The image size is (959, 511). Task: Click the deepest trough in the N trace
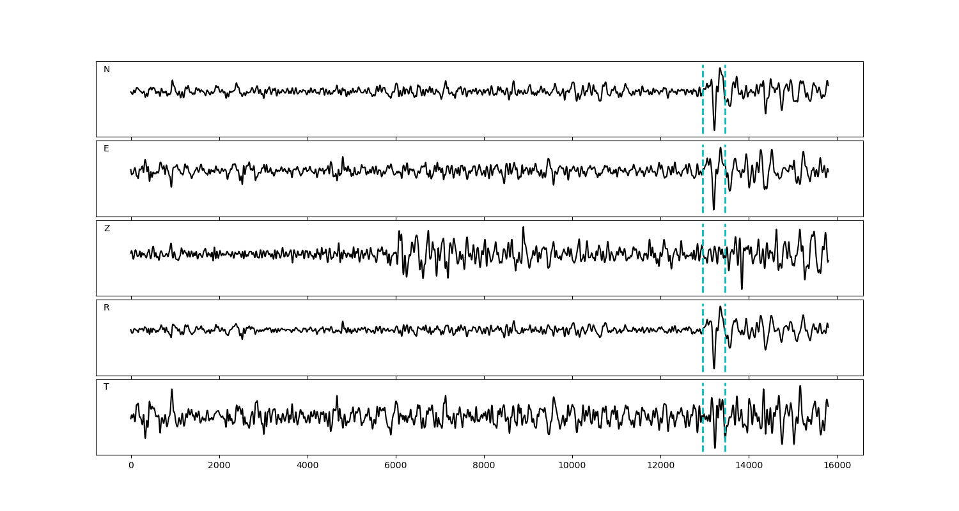click(714, 130)
